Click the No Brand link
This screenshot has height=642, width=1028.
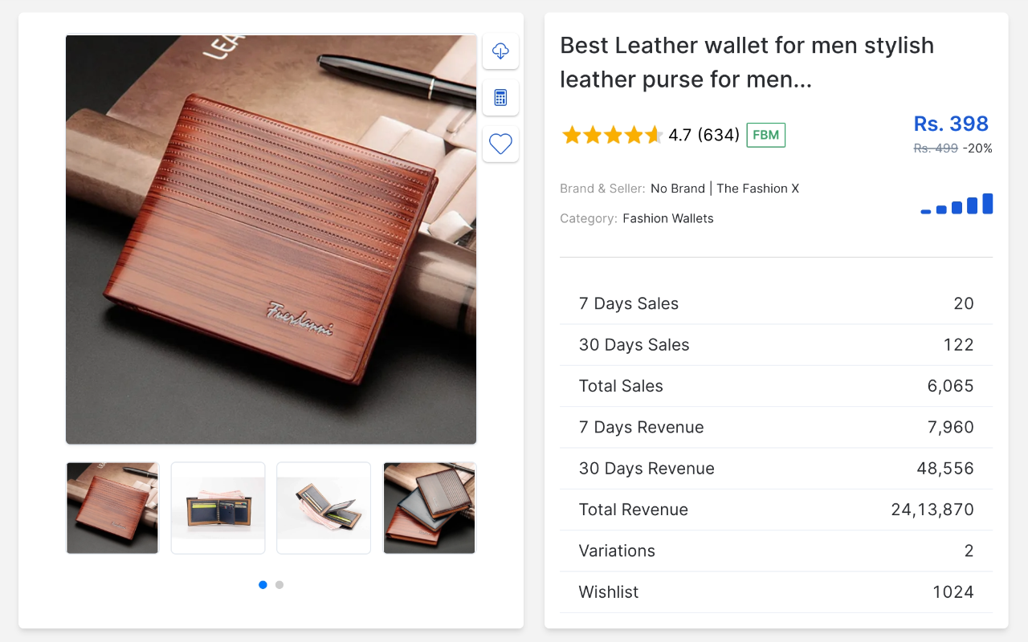[x=676, y=188]
